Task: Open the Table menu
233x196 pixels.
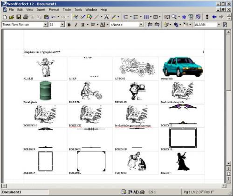Action: (67, 10)
